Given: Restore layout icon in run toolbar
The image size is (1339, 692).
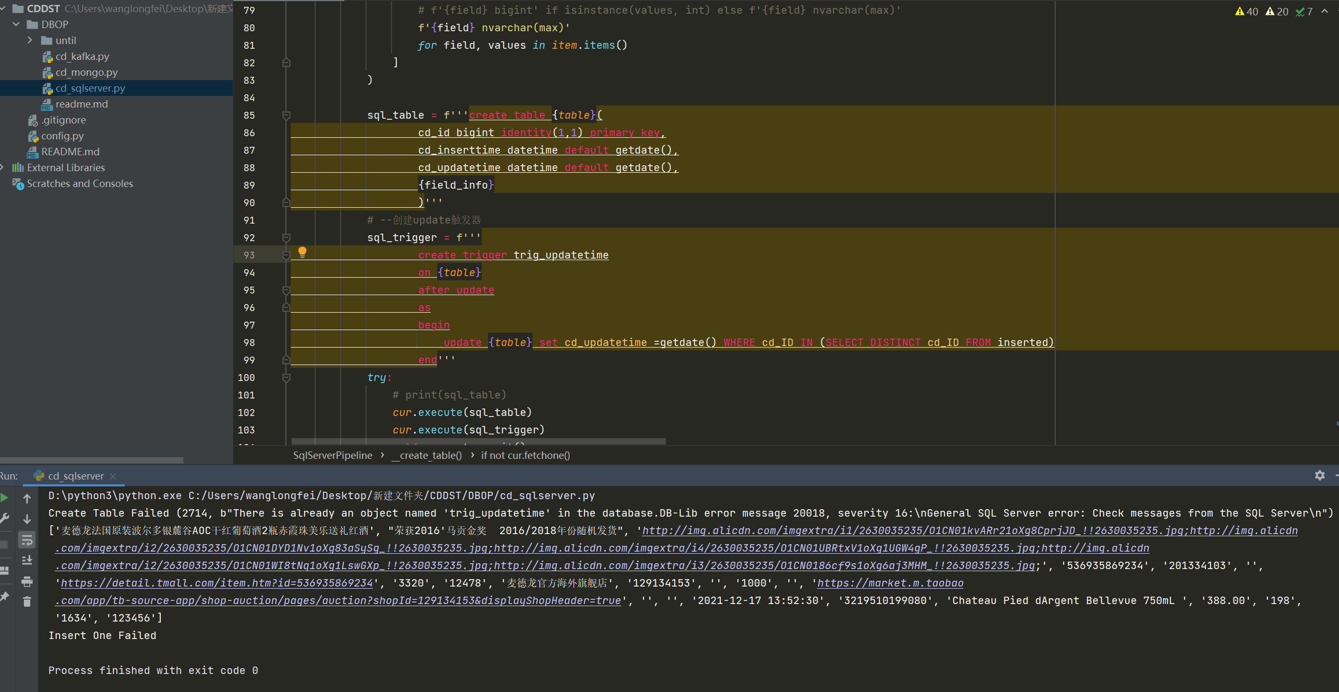Looking at the screenshot, I should coord(4,571).
